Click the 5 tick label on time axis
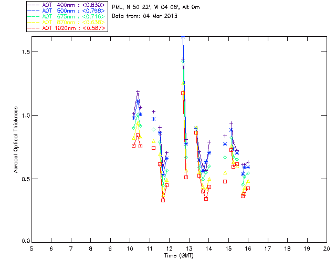The height and width of the screenshot is (269, 336). tap(31, 248)
